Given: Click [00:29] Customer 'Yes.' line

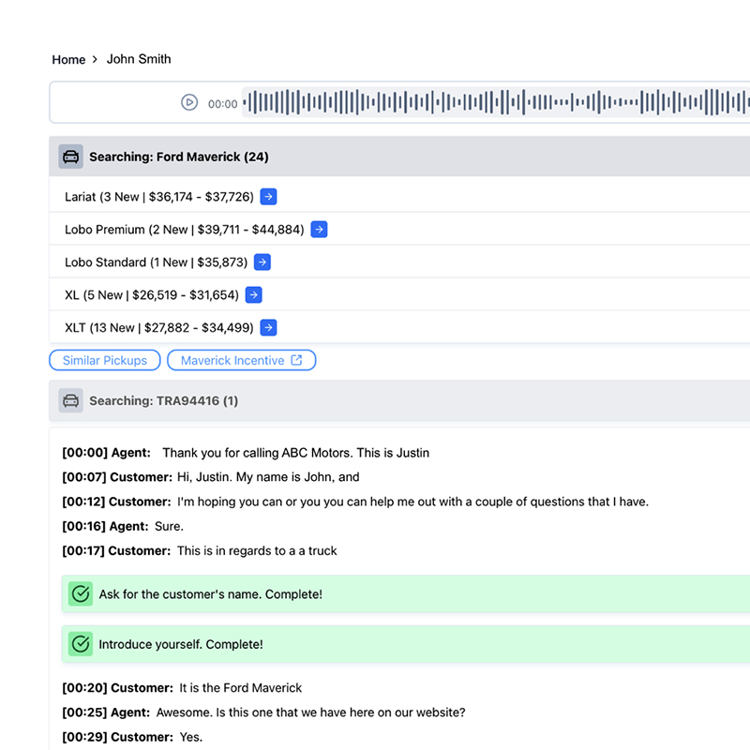Looking at the screenshot, I should pyautogui.click(x=132, y=737).
